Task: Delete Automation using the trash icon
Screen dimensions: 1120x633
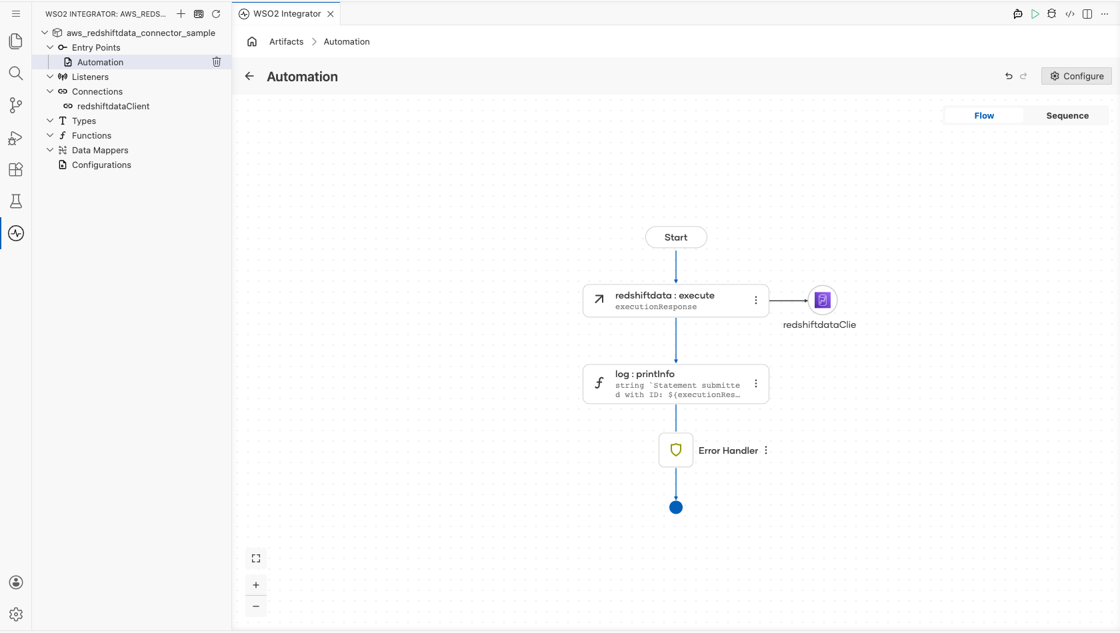Action: pyautogui.click(x=217, y=62)
